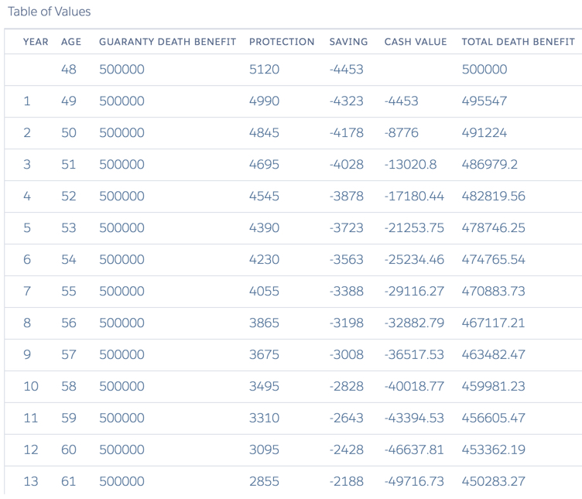Select saving value -4453 in age 48 row
Screen dimensions: 582x499
346,70
